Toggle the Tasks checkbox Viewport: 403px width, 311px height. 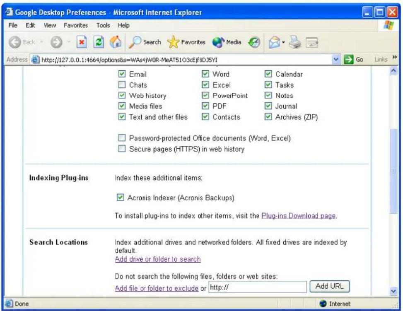(268, 84)
